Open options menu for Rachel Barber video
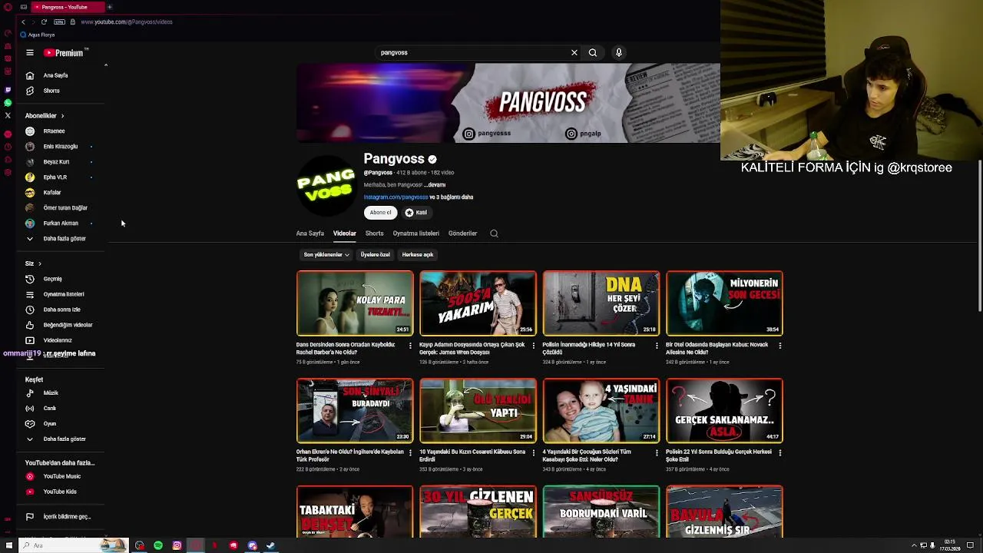This screenshot has width=983, height=553. pos(410,346)
